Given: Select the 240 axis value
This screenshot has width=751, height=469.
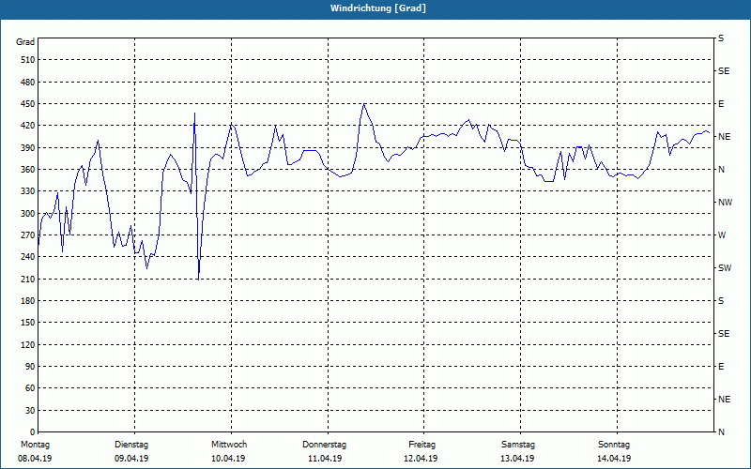Looking at the screenshot, I should pos(28,257).
